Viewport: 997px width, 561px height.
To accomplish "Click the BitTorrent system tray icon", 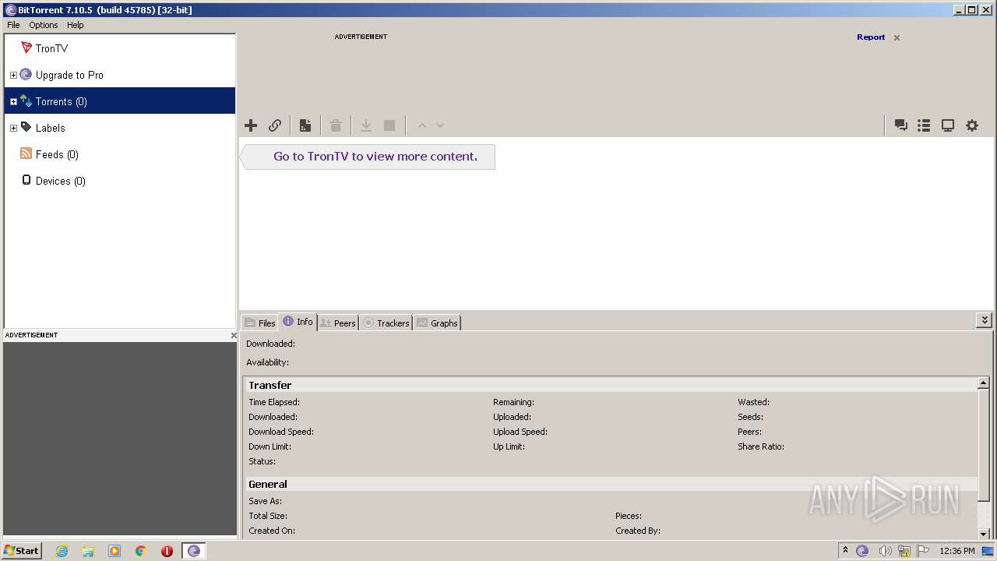I will (x=862, y=551).
